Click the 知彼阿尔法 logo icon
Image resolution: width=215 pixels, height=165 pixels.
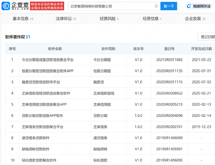[x=189, y=6]
